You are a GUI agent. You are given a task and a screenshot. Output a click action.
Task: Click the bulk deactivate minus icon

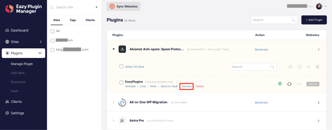(299, 67)
